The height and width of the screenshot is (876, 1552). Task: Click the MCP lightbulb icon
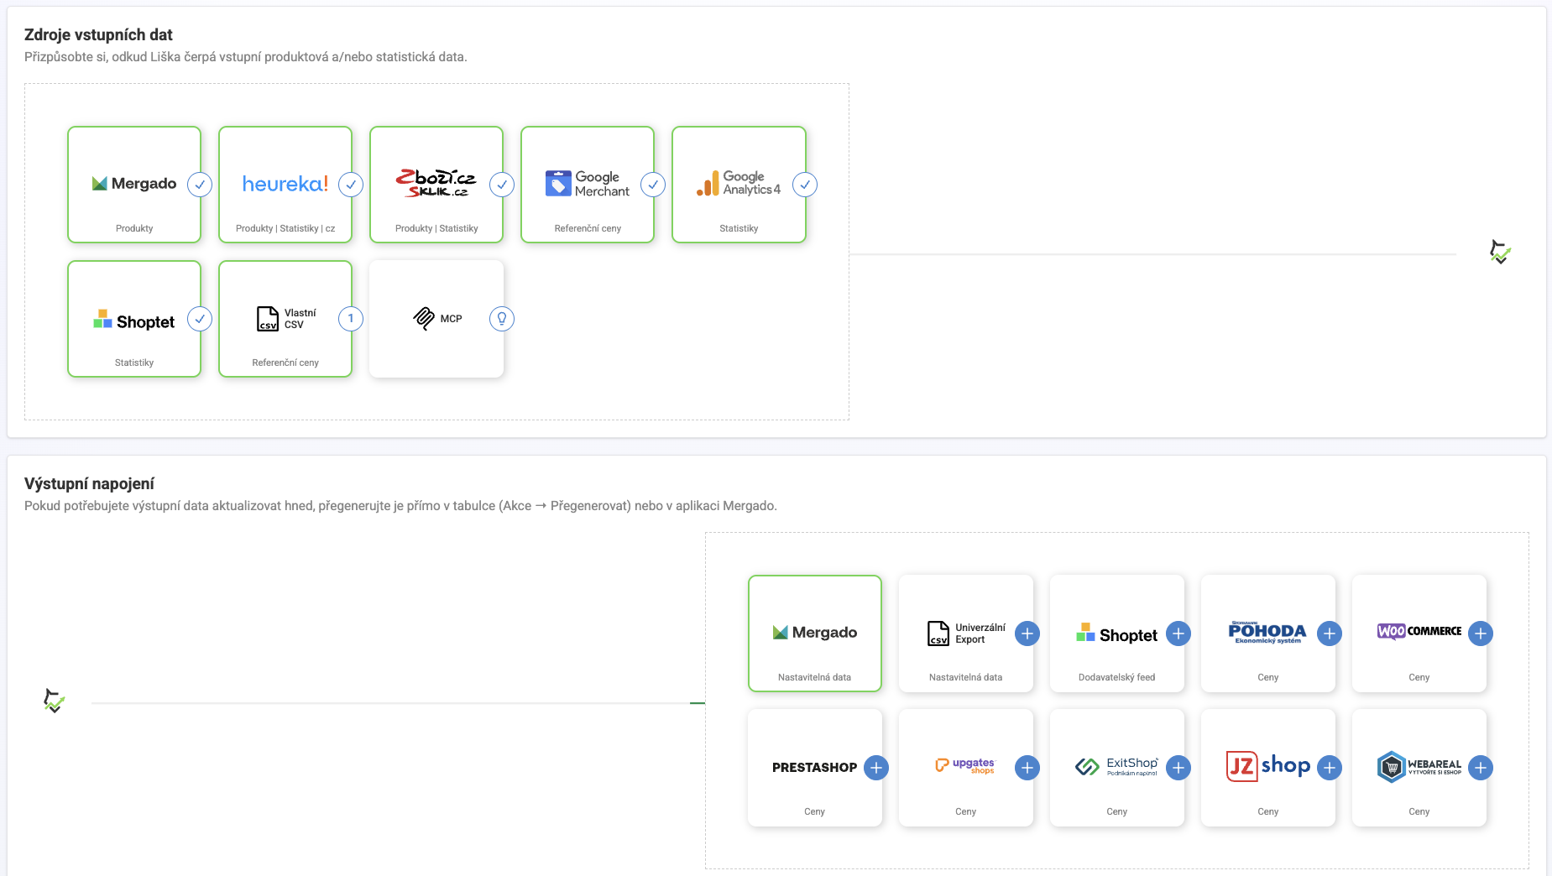coord(502,319)
